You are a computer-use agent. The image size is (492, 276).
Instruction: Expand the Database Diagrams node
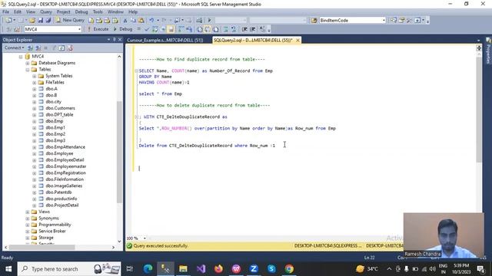[28, 63]
